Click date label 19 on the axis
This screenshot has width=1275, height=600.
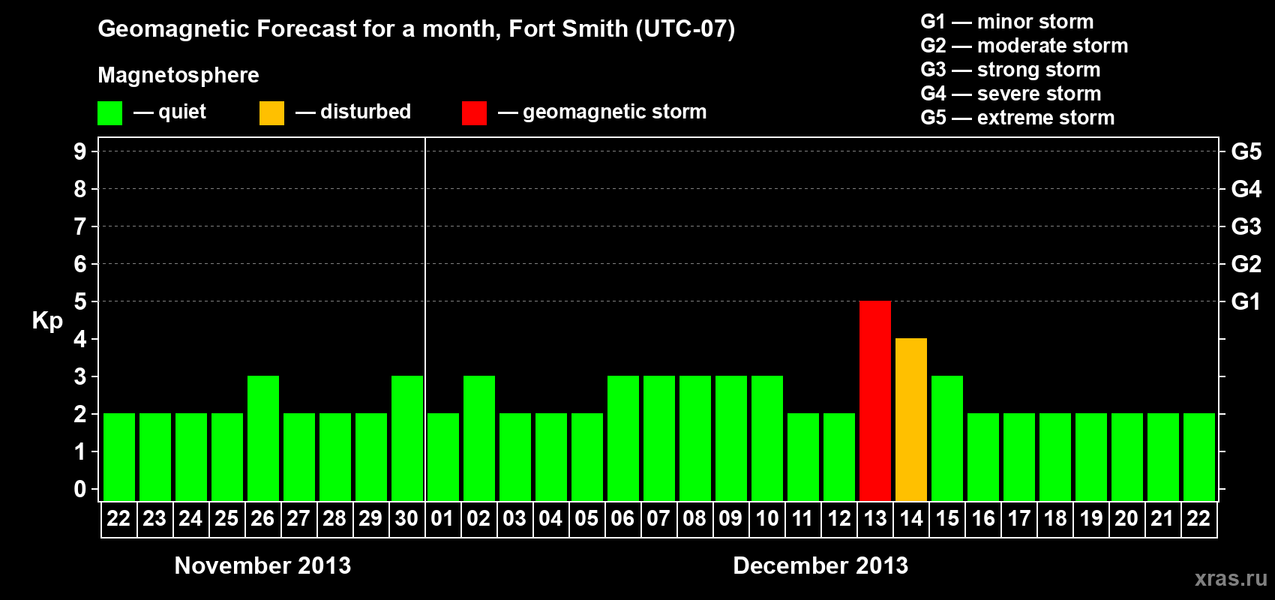tap(1091, 519)
